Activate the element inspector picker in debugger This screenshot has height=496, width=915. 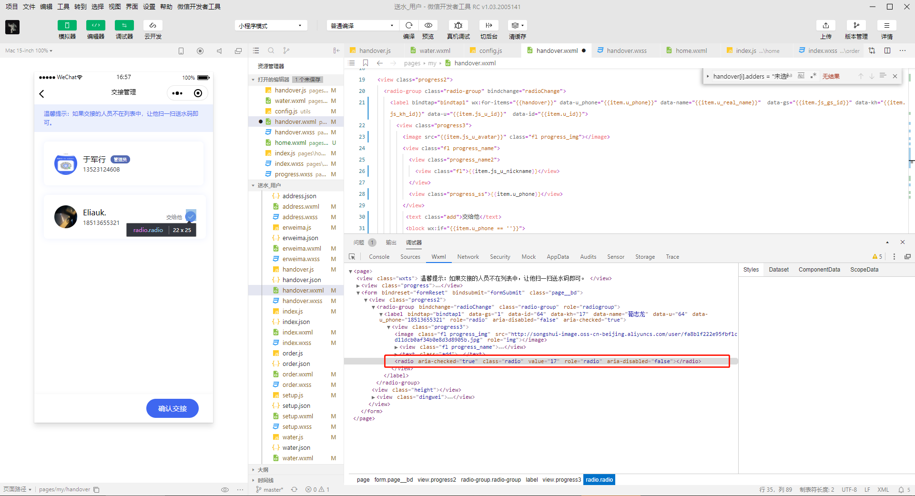352,257
